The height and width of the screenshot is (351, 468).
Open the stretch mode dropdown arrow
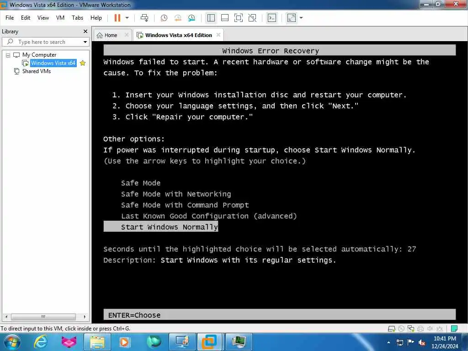point(301,18)
